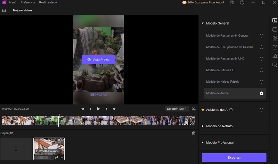
Task: Open the user account profile icon
Action: (x=242, y=2)
